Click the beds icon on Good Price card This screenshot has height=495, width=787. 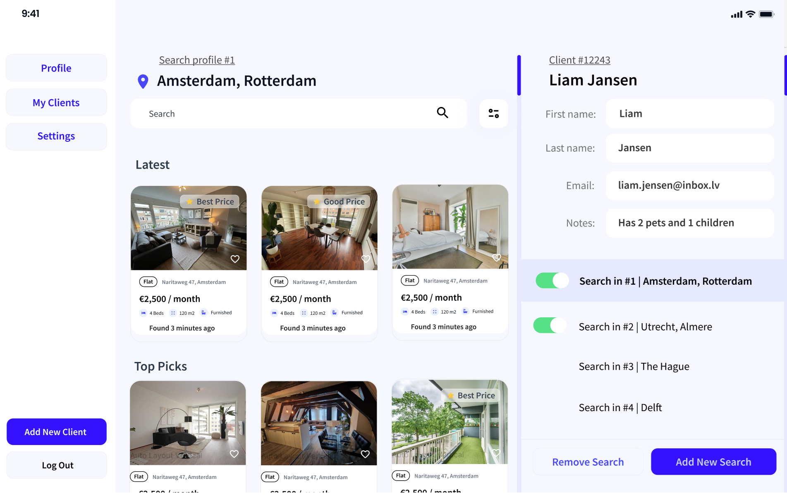pyautogui.click(x=274, y=313)
